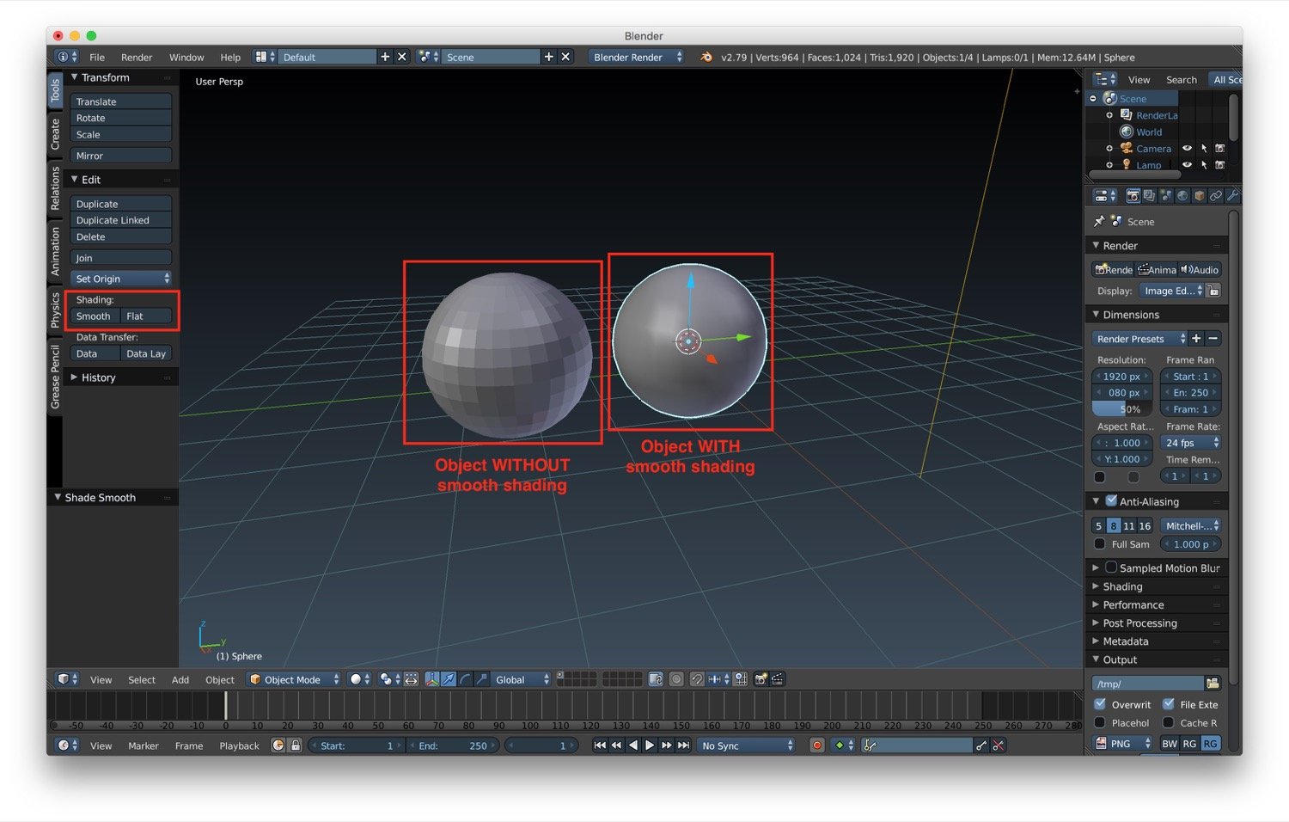Open the World properties tab globe icon
The image size is (1289, 822).
click(x=1182, y=196)
